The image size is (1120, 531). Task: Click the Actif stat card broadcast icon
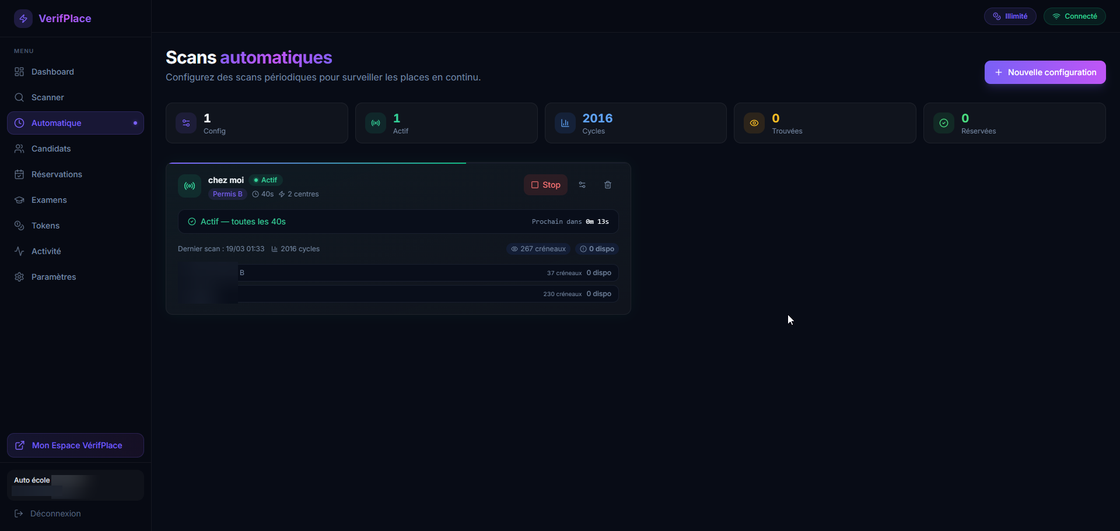point(376,123)
